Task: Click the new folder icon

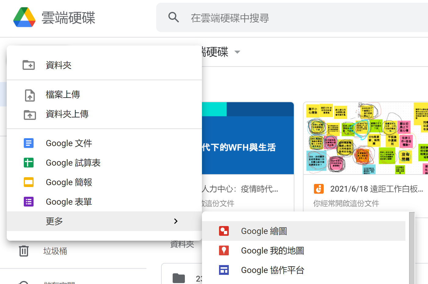Action: coord(29,65)
